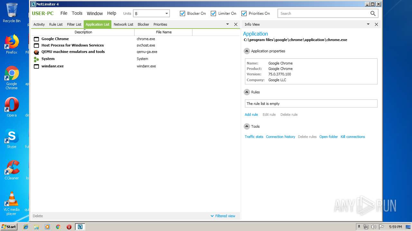Switch to the Activity tab

pos(39,24)
